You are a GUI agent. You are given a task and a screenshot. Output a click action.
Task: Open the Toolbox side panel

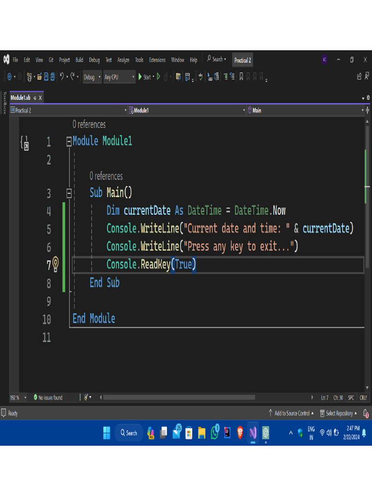coord(5,103)
